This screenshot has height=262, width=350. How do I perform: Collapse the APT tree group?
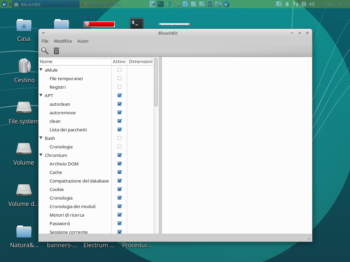coord(41,96)
